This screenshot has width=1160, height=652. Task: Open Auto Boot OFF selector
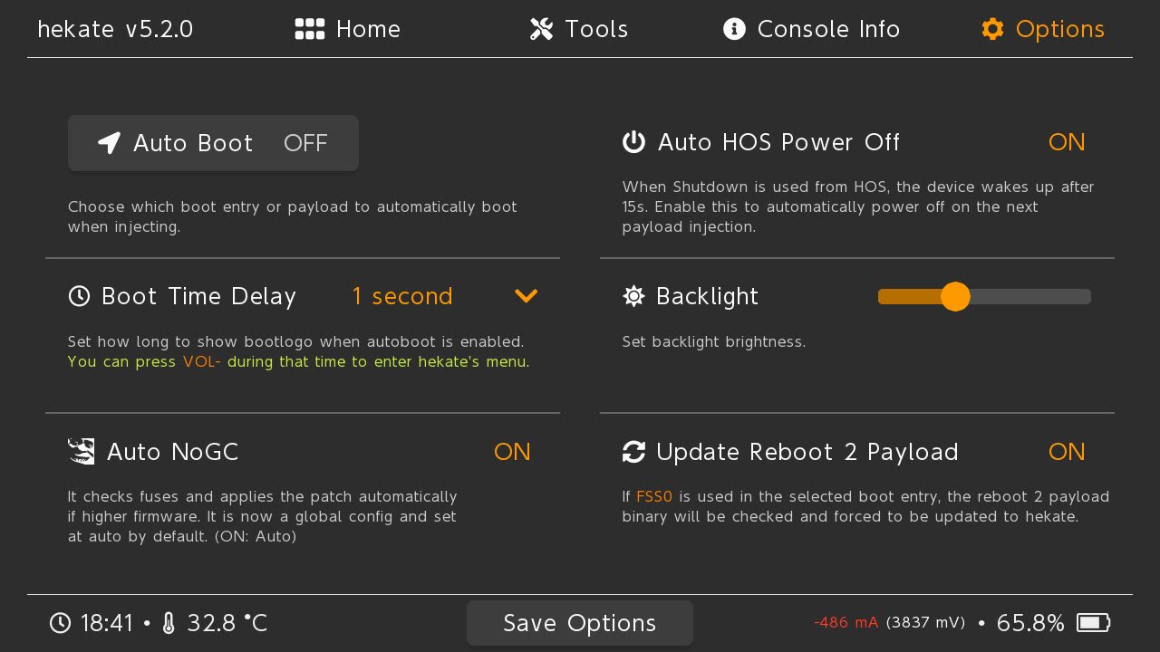pos(213,143)
